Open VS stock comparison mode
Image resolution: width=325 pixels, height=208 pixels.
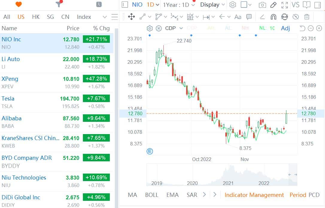click(295, 5)
